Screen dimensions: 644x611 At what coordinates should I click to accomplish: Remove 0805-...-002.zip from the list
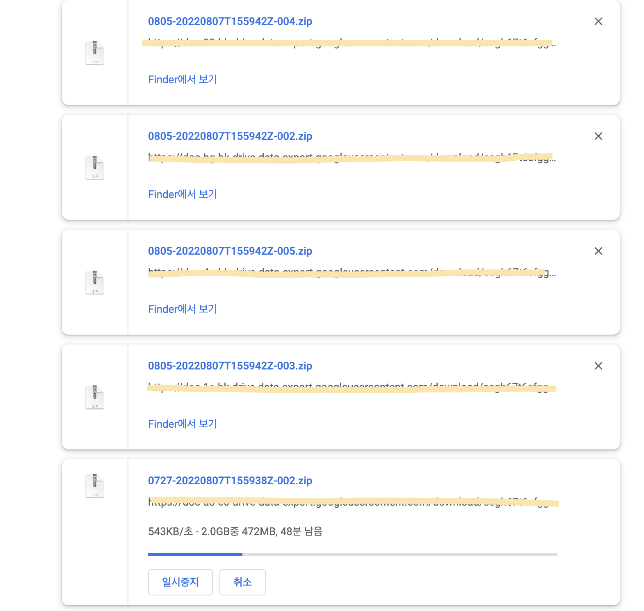[598, 136]
